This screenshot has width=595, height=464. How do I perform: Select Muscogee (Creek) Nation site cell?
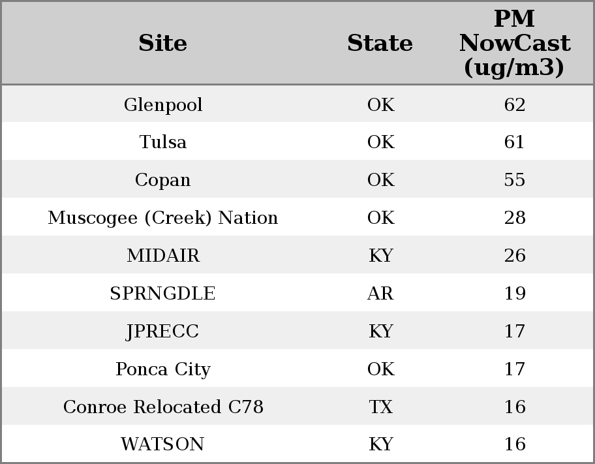coord(163,218)
